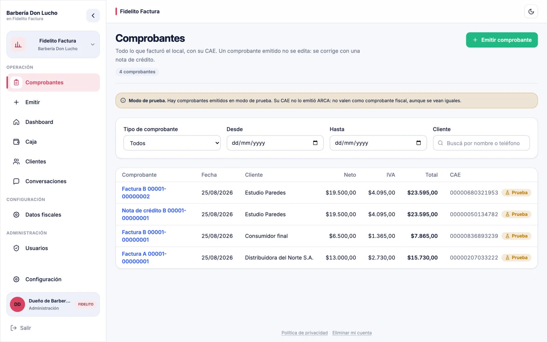Open the Tipo de comprobante dropdown
This screenshot has height=342, width=547.
172,143
